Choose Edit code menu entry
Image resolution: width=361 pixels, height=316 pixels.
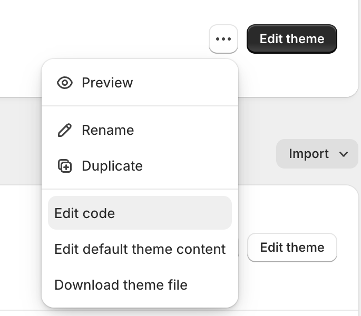click(x=140, y=213)
